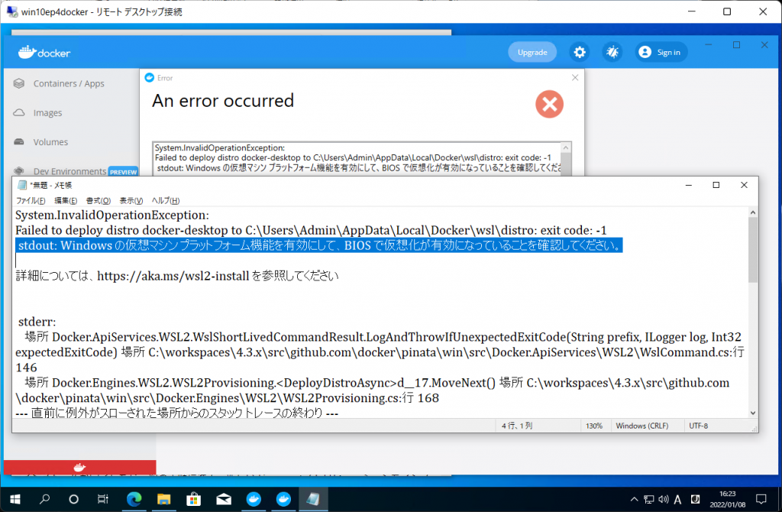Open notification Action Center icon
This screenshot has height=512, width=782.
pos(761,499)
